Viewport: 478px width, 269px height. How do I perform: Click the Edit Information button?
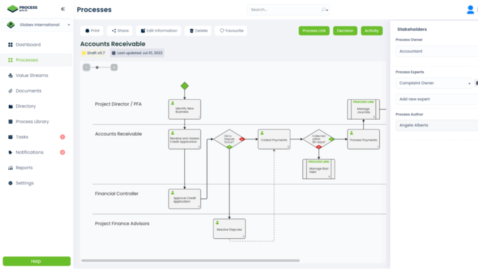(x=159, y=31)
